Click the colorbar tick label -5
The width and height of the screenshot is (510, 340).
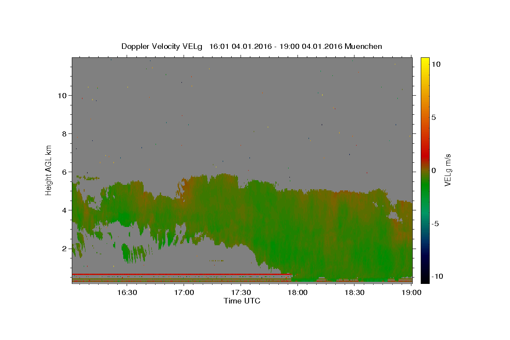pyautogui.click(x=436, y=224)
